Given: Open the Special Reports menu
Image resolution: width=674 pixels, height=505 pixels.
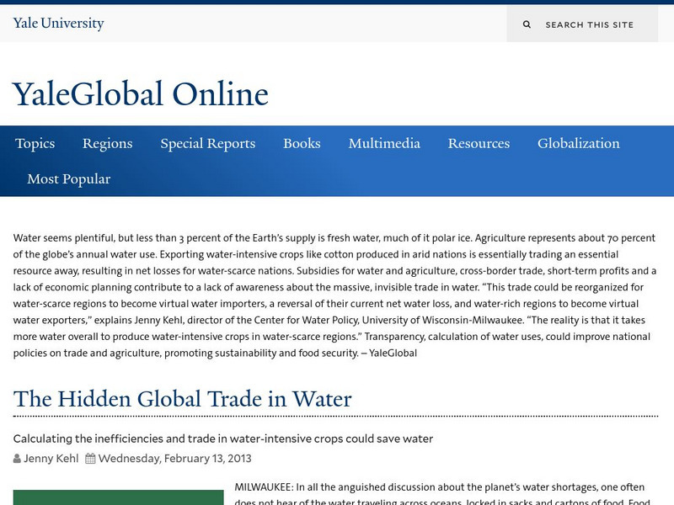Looking at the screenshot, I should click(x=207, y=143).
